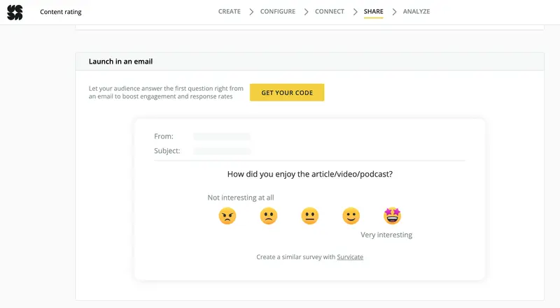Select the neutral face emoji rating
Viewport: 560px width, 308px height.
pos(309,216)
